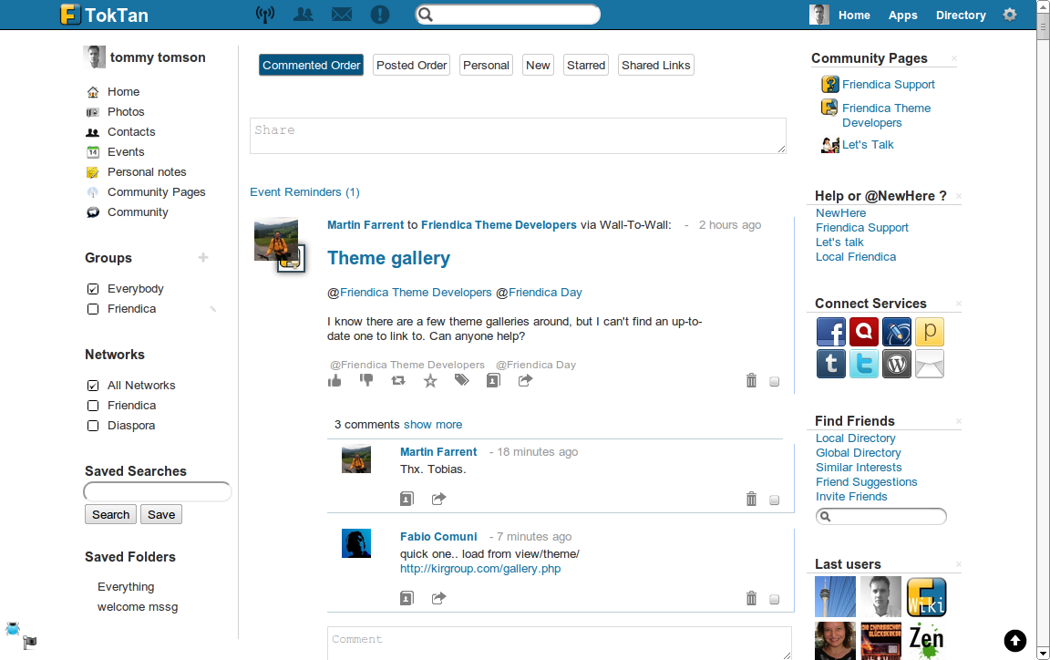Click the scroll-to-top arrow button

coord(1015,641)
